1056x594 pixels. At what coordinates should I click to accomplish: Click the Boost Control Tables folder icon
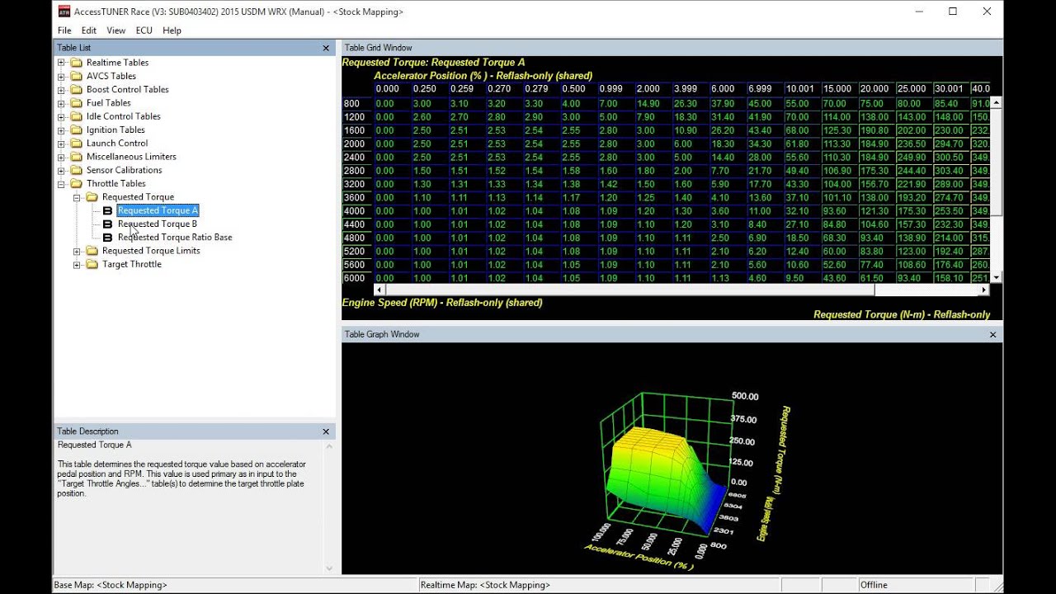point(77,89)
